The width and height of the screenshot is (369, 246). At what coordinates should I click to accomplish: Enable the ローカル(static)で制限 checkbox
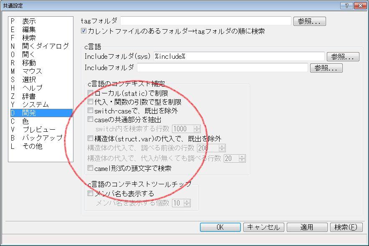pos(91,93)
